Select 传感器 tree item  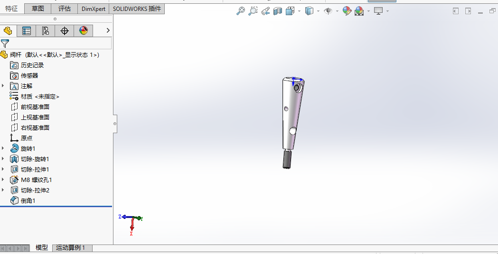click(29, 76)
